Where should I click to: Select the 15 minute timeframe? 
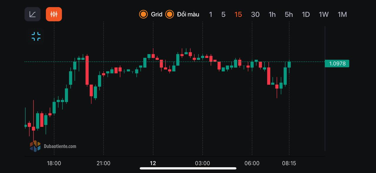coord(238,14)
